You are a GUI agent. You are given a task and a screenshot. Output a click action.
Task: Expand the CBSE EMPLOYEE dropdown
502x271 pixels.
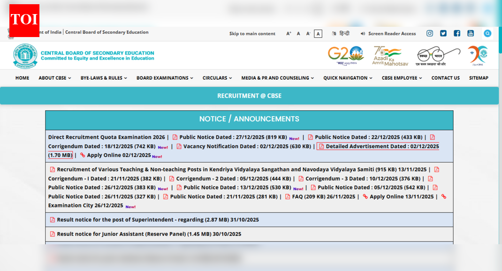pyautogui.click(x=401, y=78)
